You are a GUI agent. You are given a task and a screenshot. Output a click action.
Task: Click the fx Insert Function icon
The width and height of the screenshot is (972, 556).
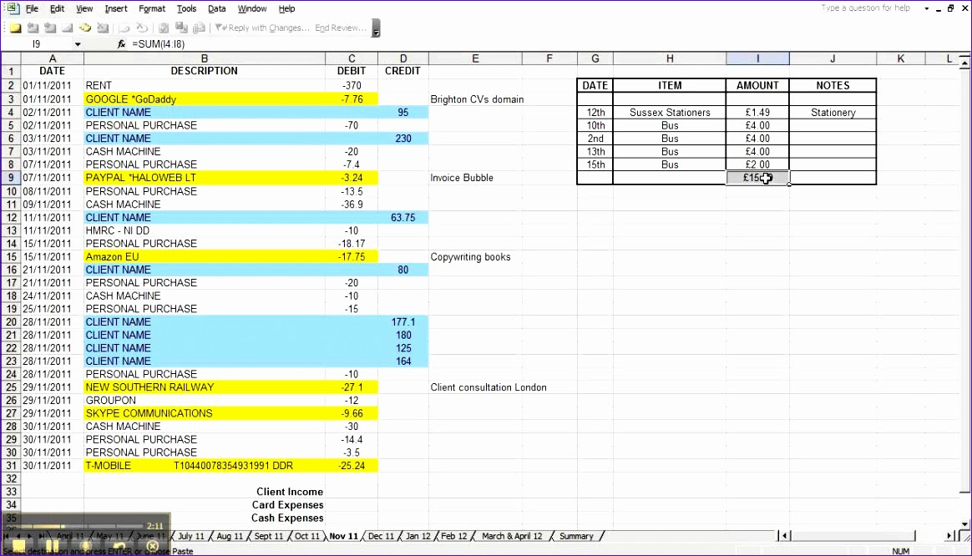[122, 44]
